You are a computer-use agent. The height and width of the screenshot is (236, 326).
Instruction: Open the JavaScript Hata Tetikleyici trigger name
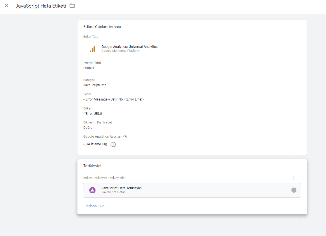point(121,188)
